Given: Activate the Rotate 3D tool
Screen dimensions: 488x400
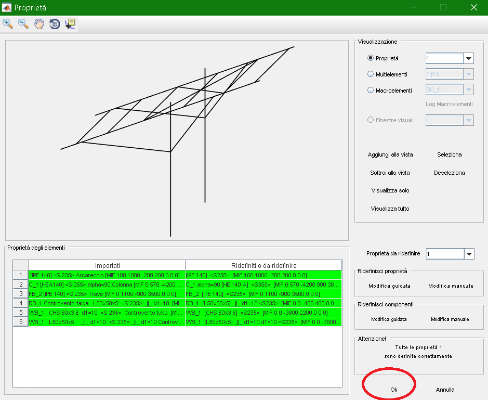Looking at the screenshot, I should pyautogui.click(x=55, y=24).
